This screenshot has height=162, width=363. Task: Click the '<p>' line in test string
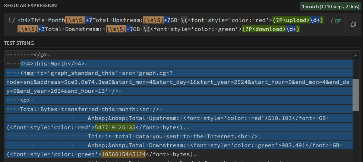coord(25,100)
